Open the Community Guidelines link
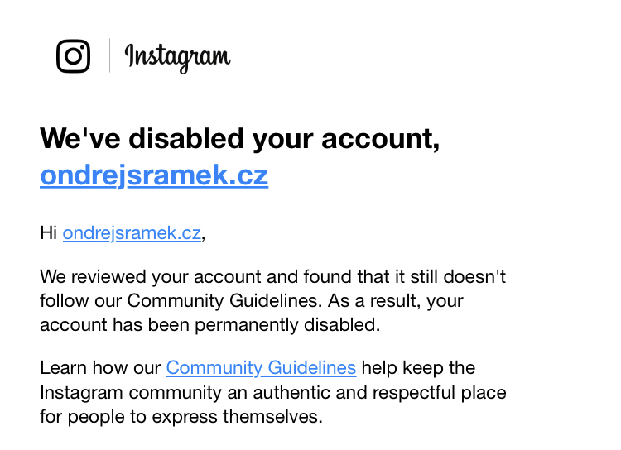Viewport: 621px width, 450px height. coord(262,367)
